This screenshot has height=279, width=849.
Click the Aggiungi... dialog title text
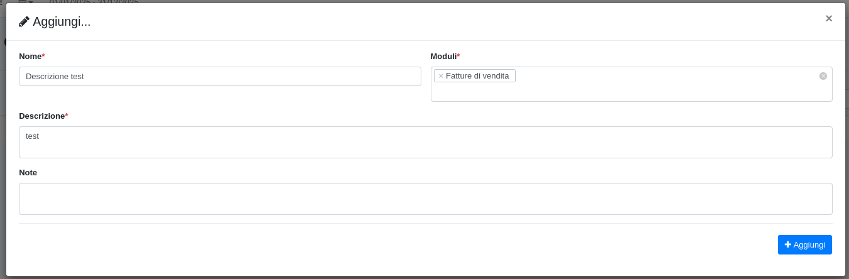62,21
